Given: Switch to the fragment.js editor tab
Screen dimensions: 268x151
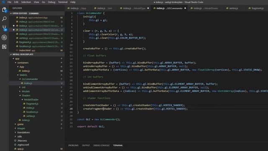Looking at the screenshot, I should [258, 8].
